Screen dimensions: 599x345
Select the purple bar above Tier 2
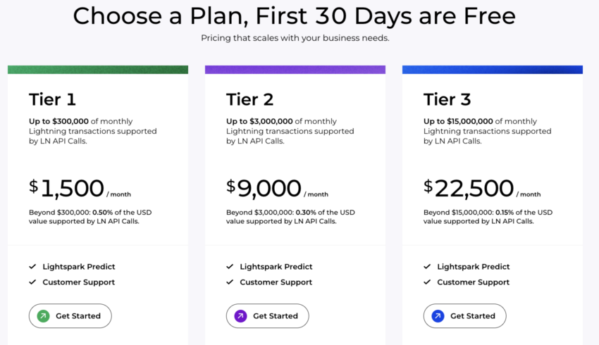[295, 70]
